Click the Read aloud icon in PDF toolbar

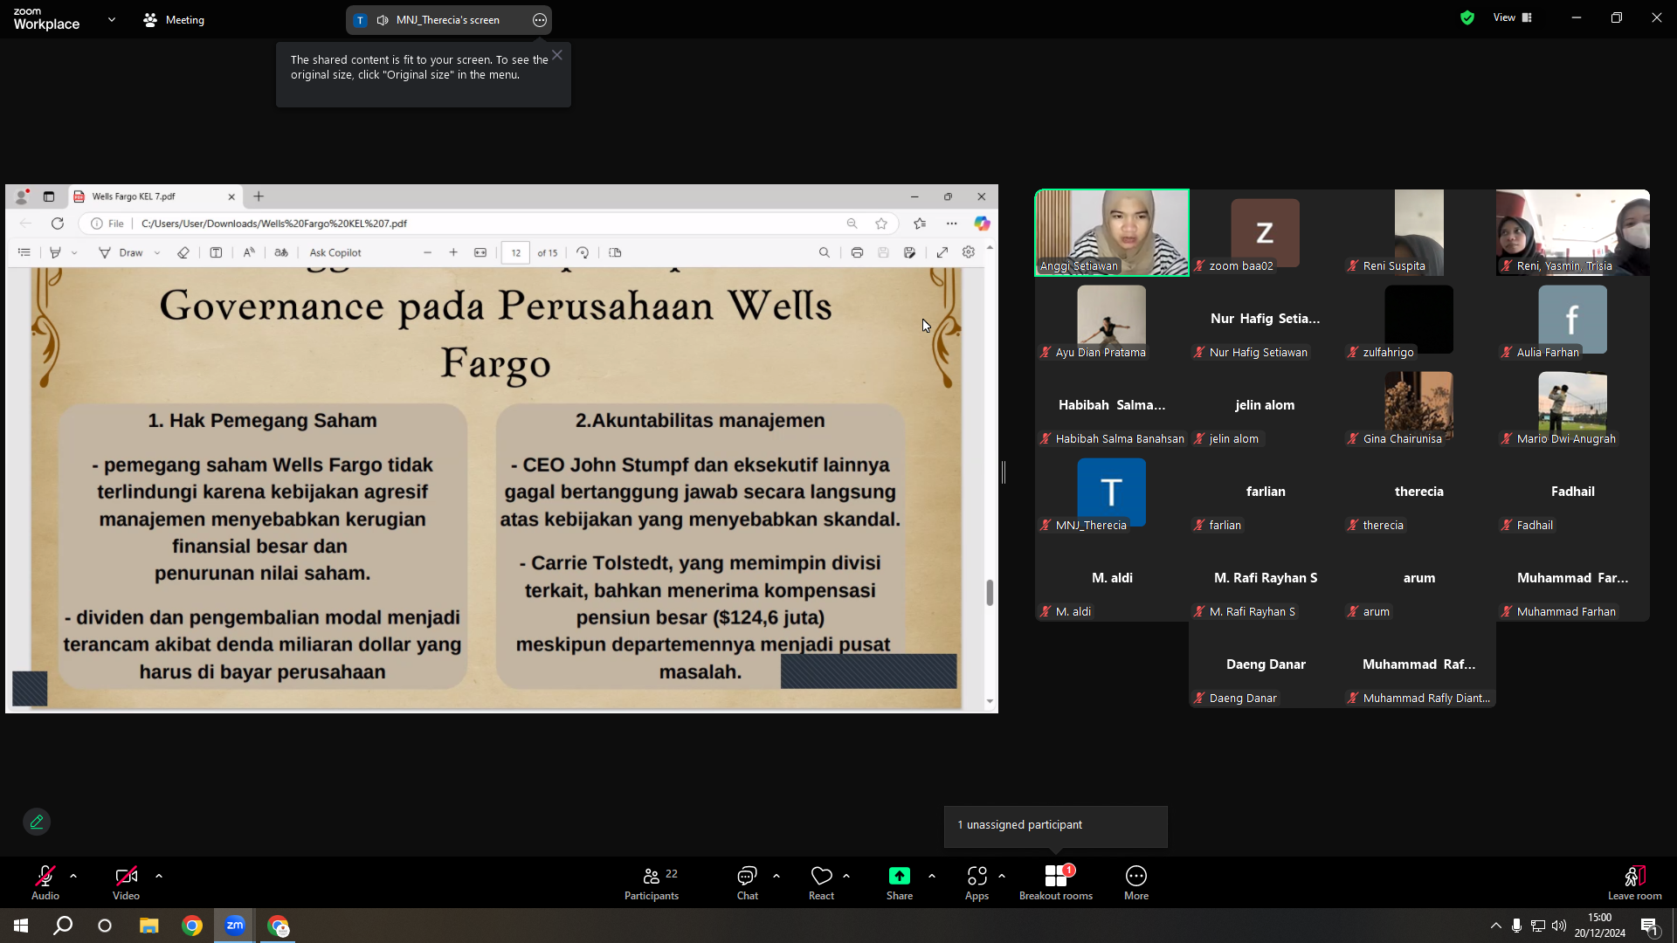click(x=249, y=252)
